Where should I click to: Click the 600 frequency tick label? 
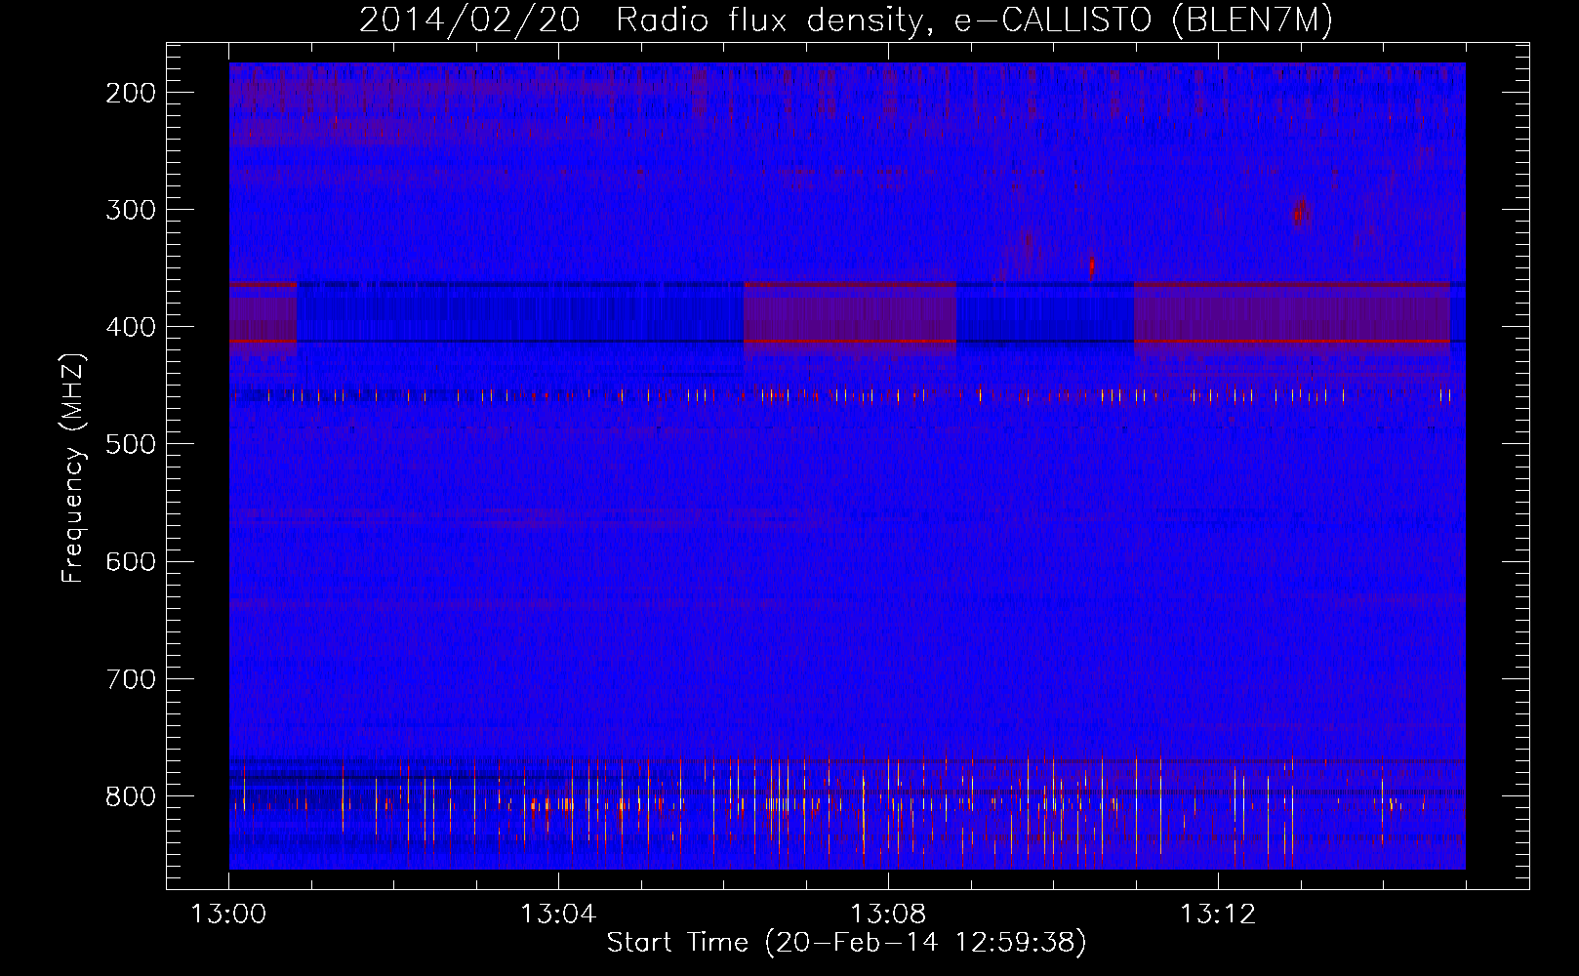click(130, 561)
